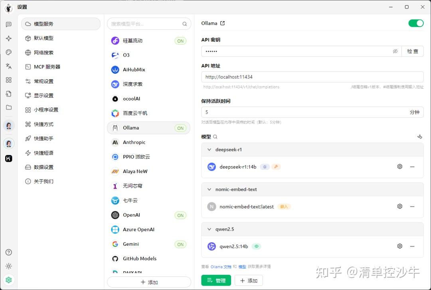Open settings for deepseek-r1:14b model
This screenshot has height=290, width=431.
tap(399, 167)
